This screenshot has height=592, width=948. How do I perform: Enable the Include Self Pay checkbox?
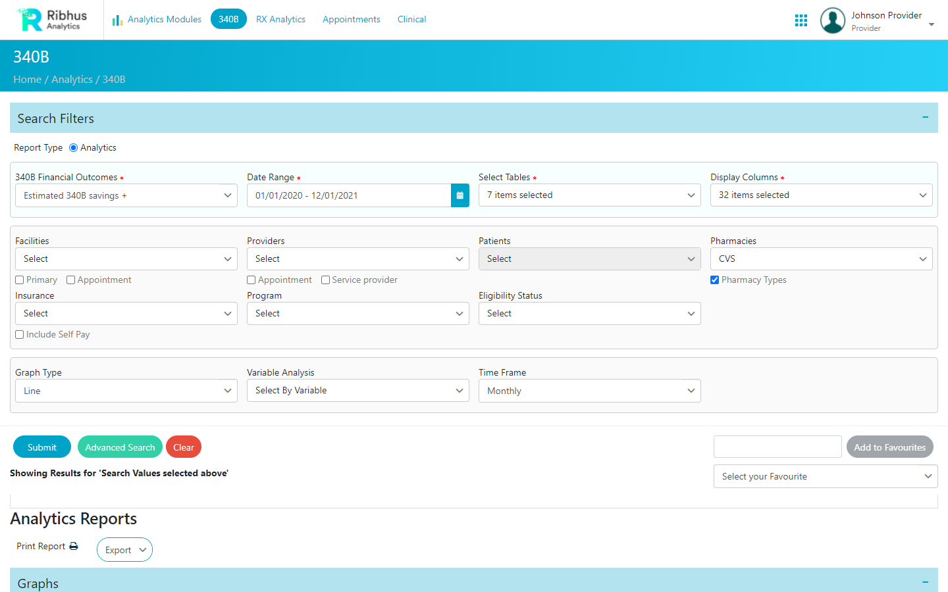click(x=20, y=335)
